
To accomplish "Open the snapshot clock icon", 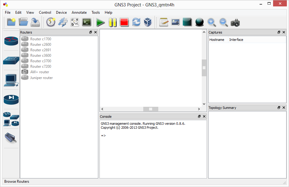I will coord(51,22).
